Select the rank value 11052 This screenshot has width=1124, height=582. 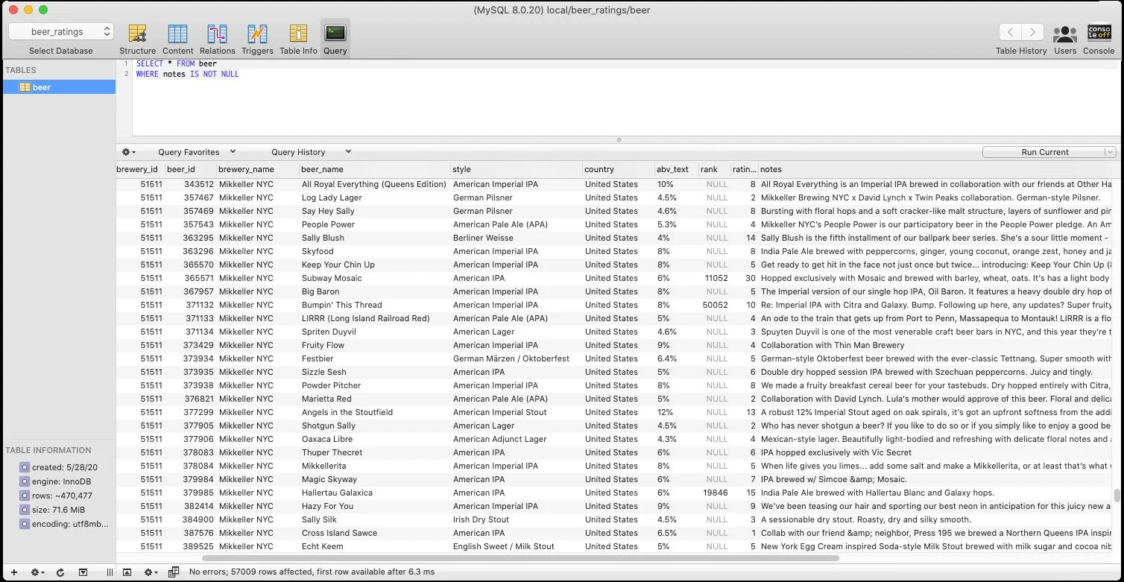[x=714, y=278]
